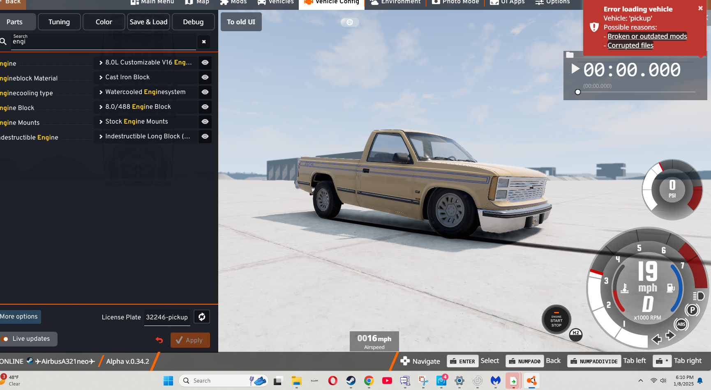The height and width of the screenshot is (390, 711).
Task: Click in the parts Search field
Action: (x=104, y=41)
